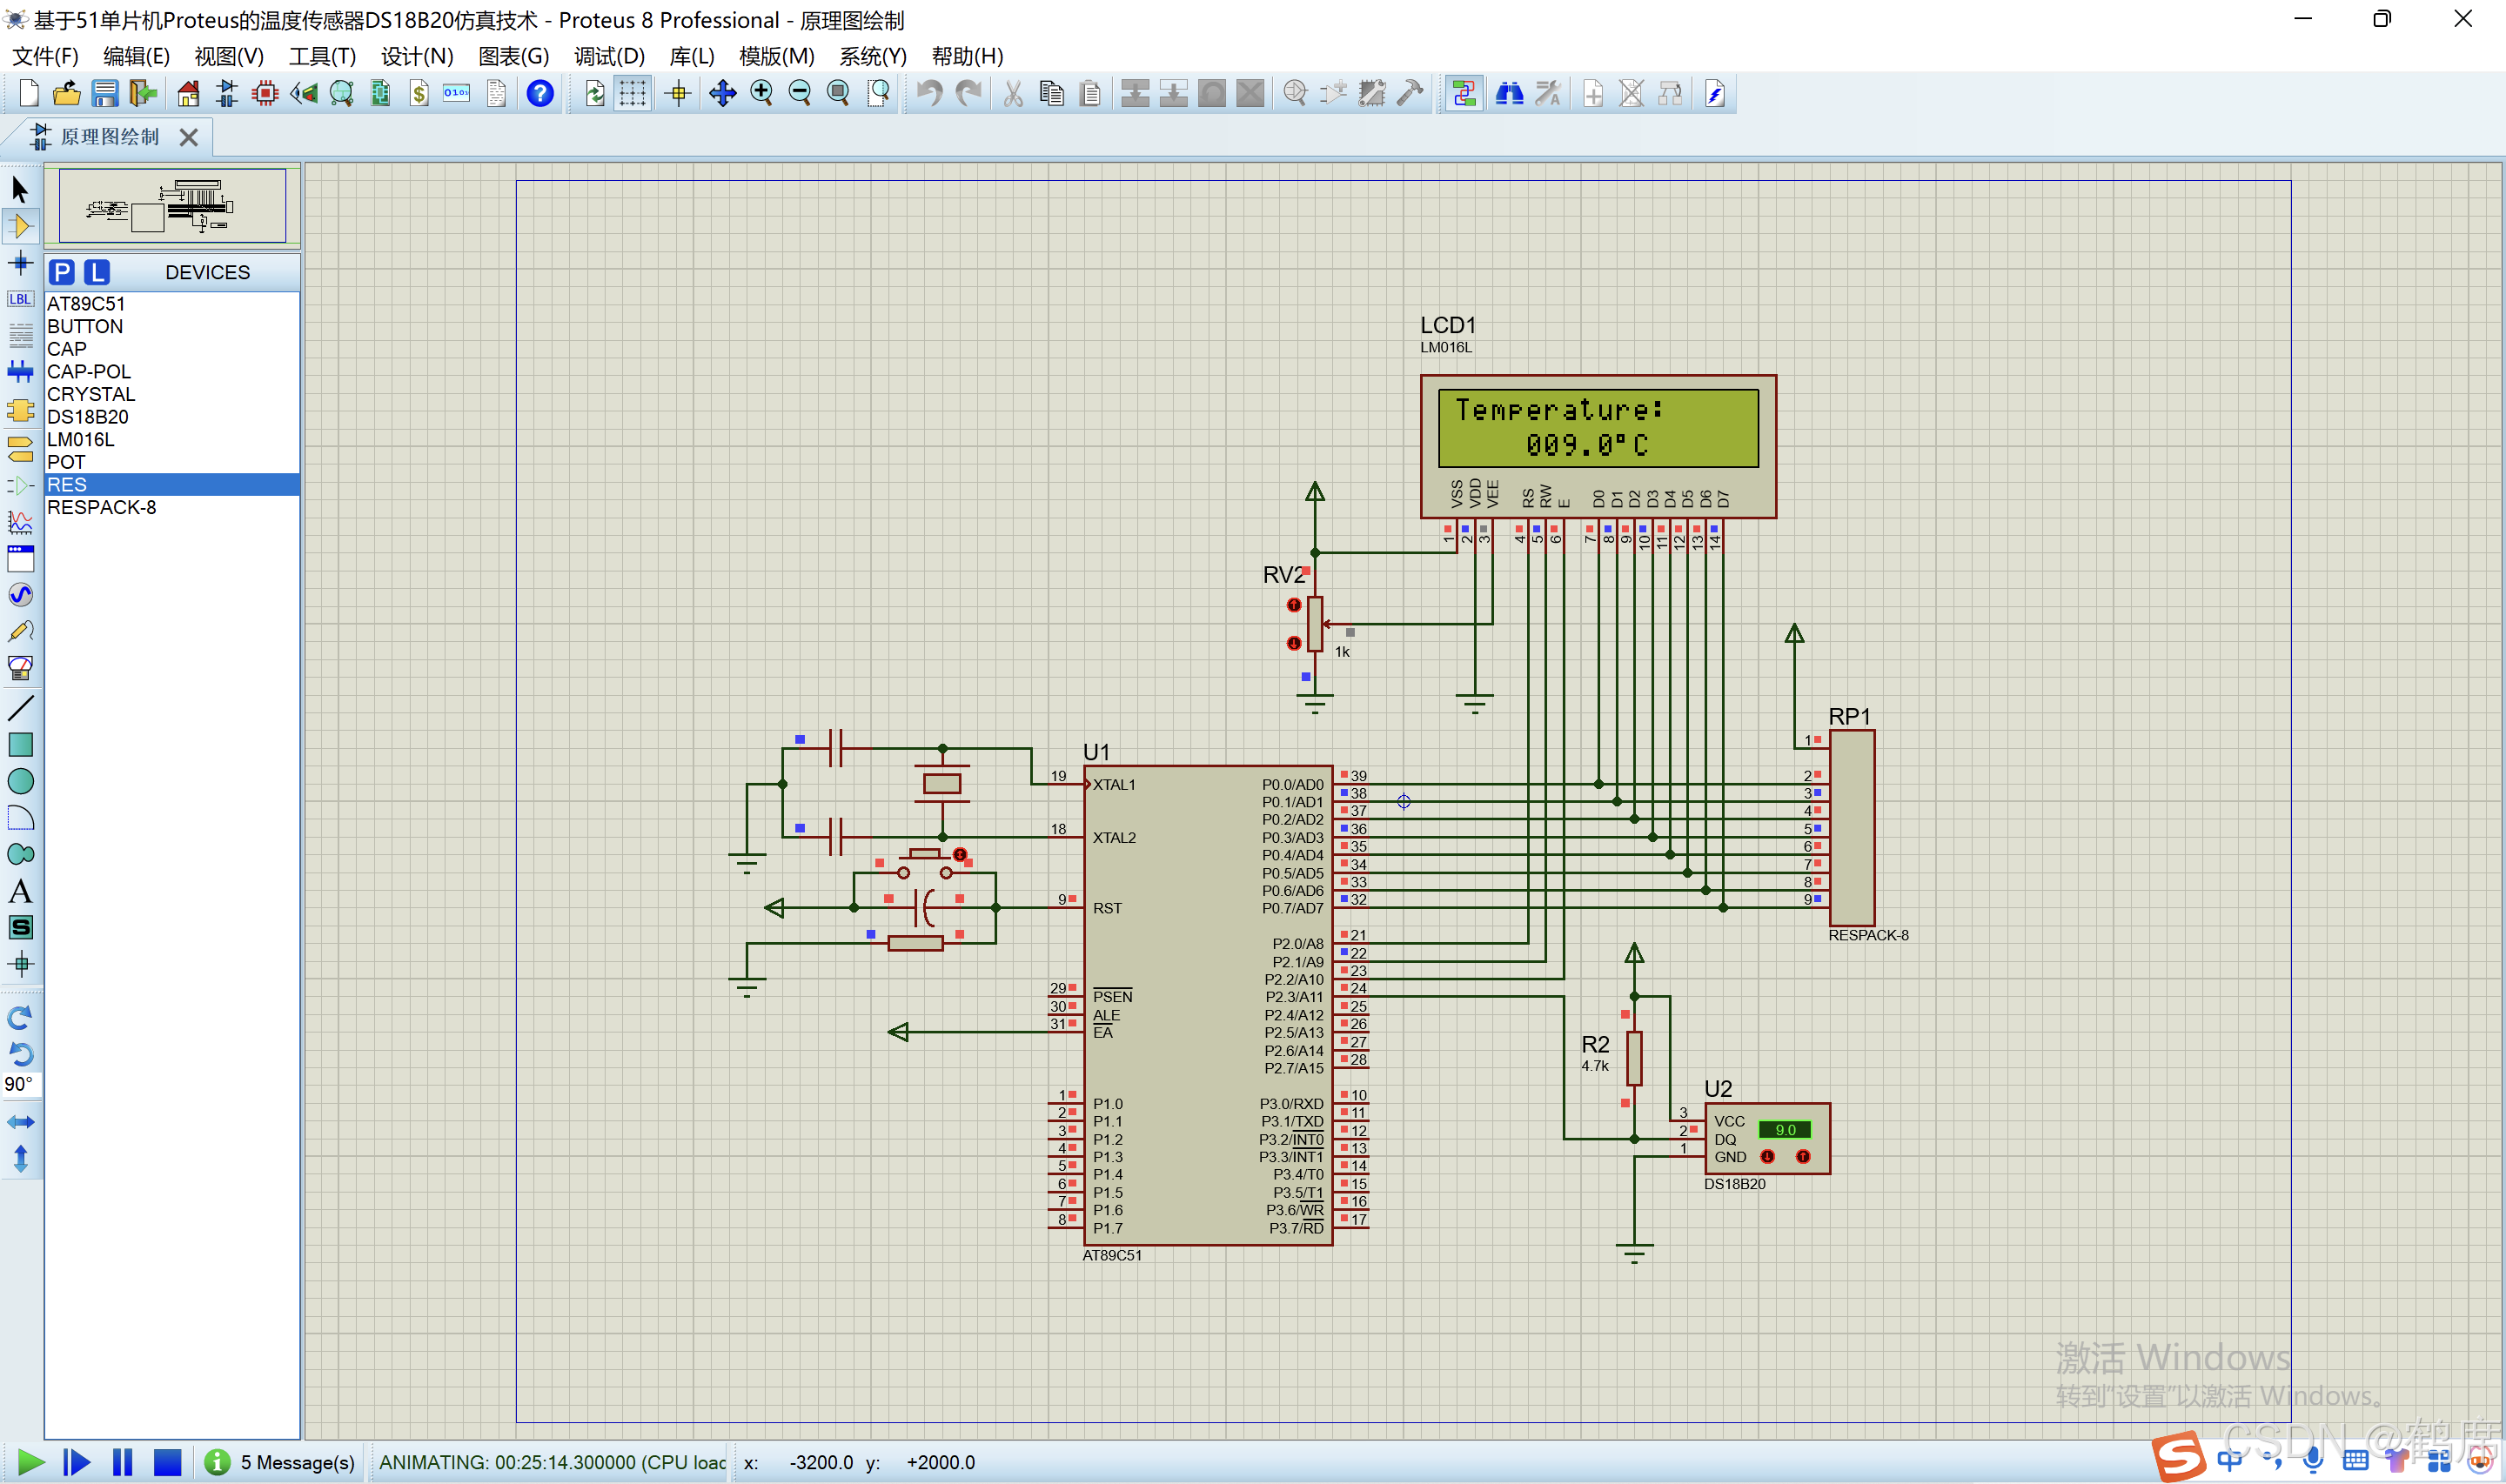Select Wire Label mode LBL tool
Viewport: 2506px width, 1484px height.
pos(20,299)
